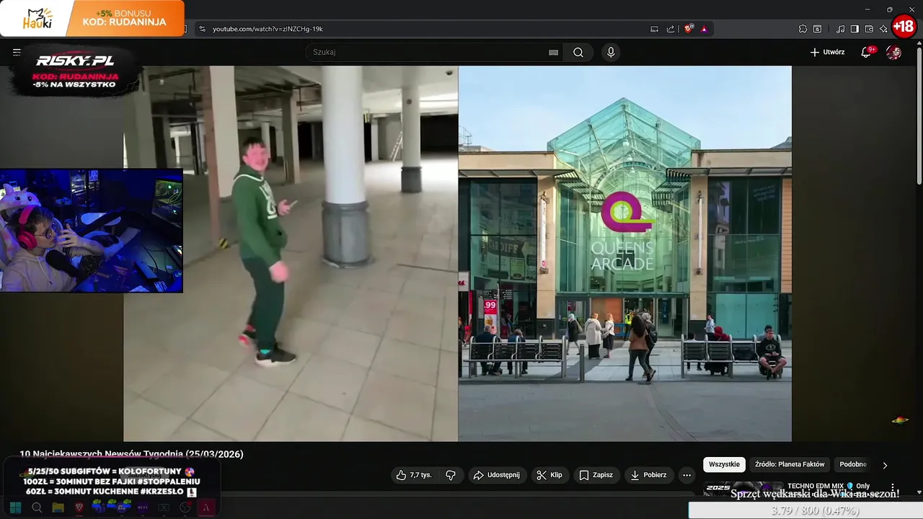Toggle the browser sidebar panel
923x519 pixels.
click(x=854, y=29)
